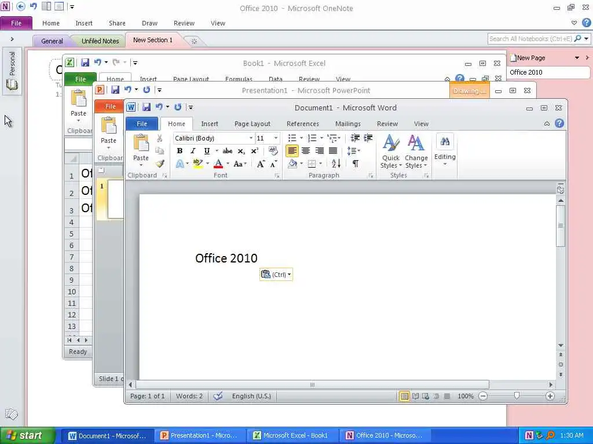593x444 pixels.
Task: Switch to Microsoft Excel - Book1 taskbar button
Action: [291, 436]
